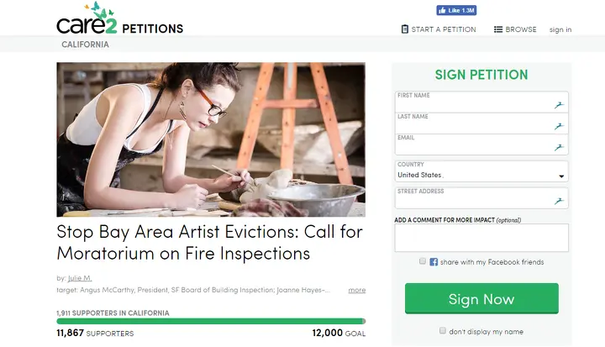Open the sign in link
The width and height of the screenshot is (605, 347).
pos(560,29)
